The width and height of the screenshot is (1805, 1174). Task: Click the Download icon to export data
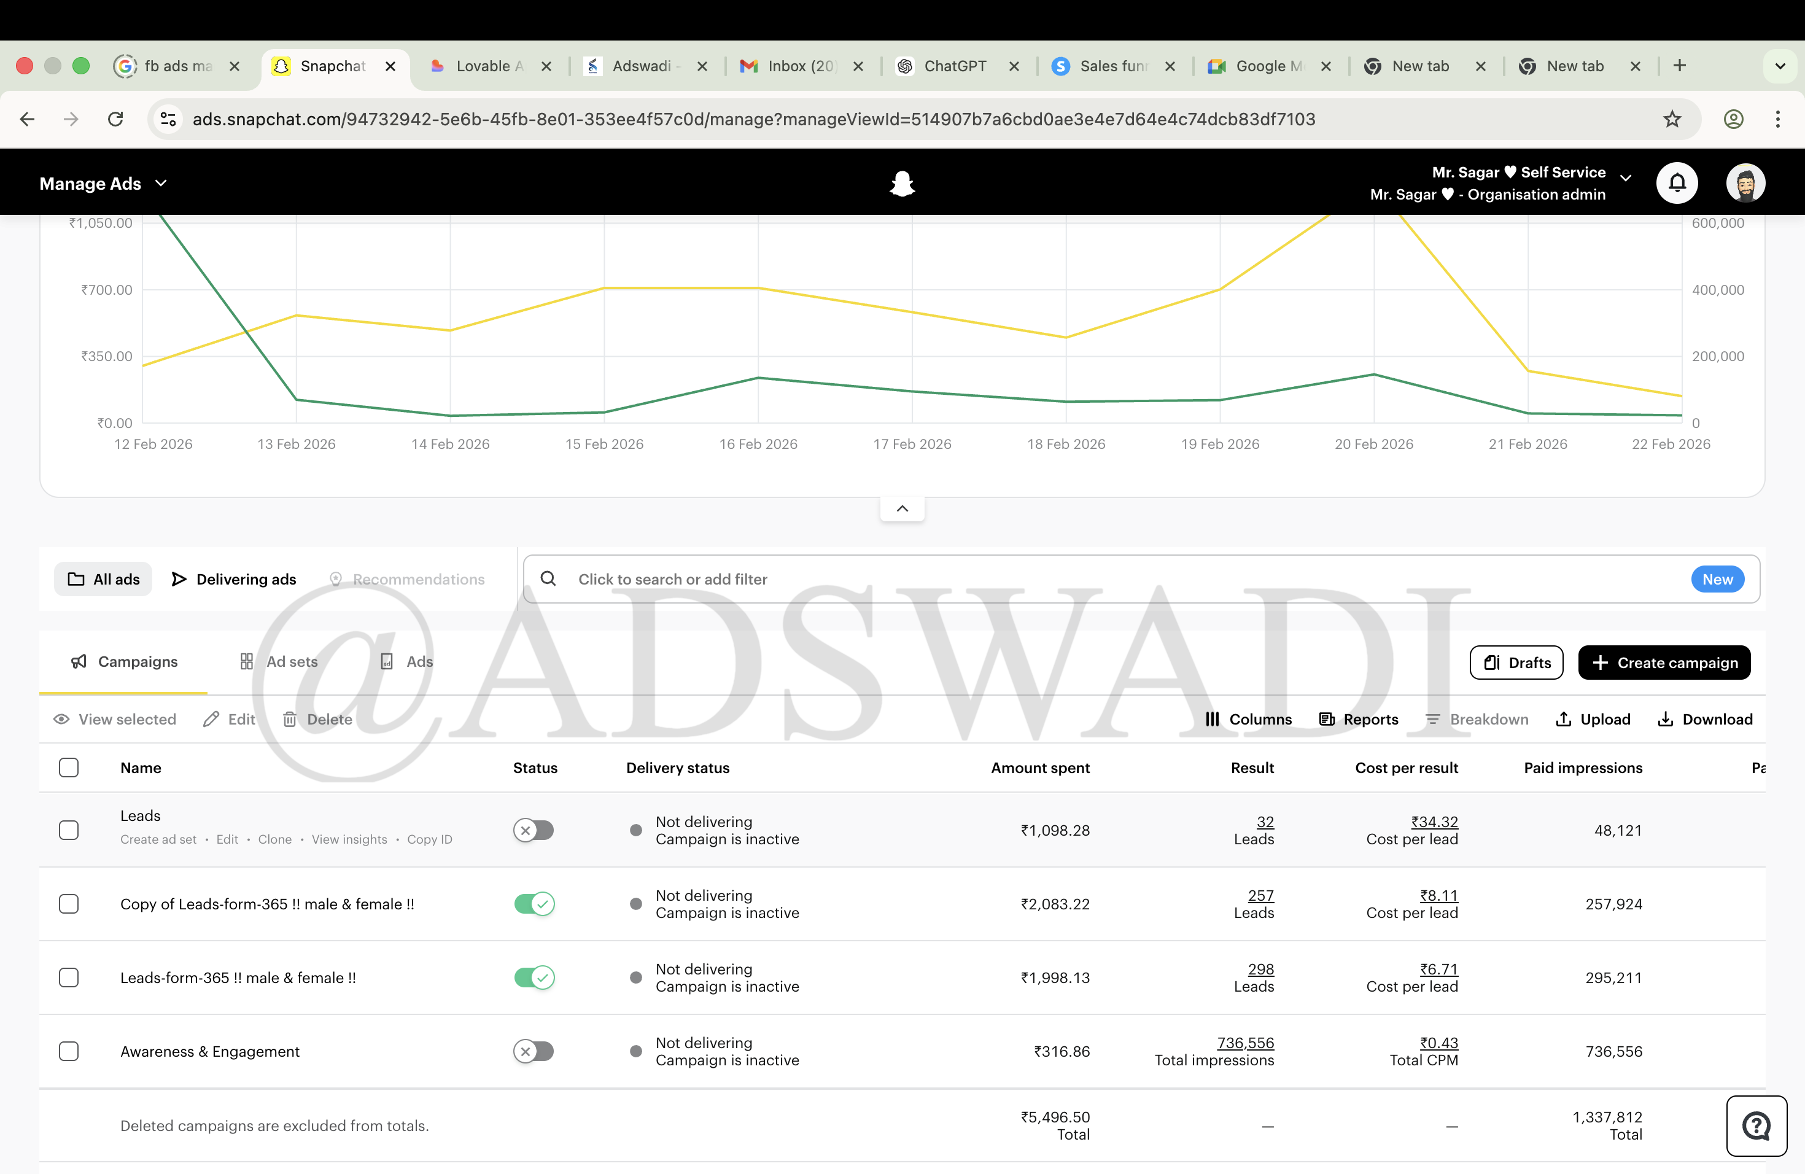tap(1664, 719)
